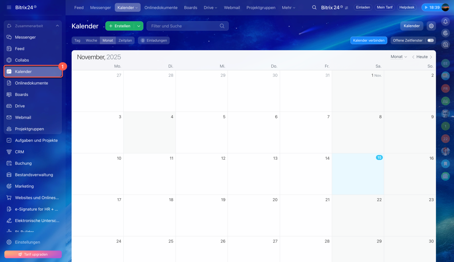
Task: Open the Helpdesk button
Action: pyautogui.click(x=407, y=7)
